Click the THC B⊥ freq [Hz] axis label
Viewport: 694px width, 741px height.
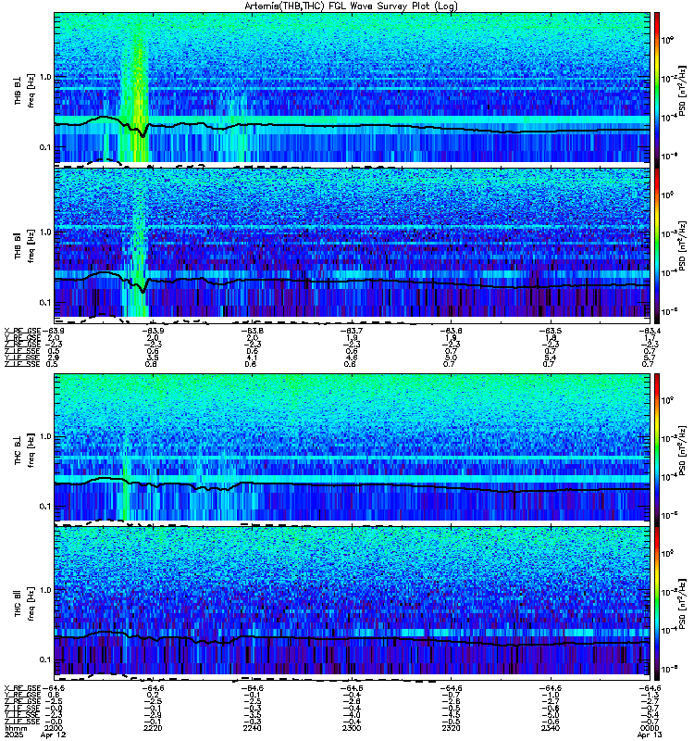[25, 450]
